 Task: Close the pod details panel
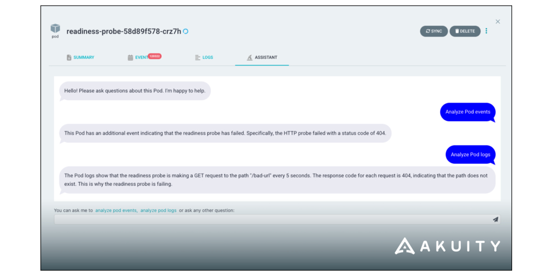(x=498, y=22)
